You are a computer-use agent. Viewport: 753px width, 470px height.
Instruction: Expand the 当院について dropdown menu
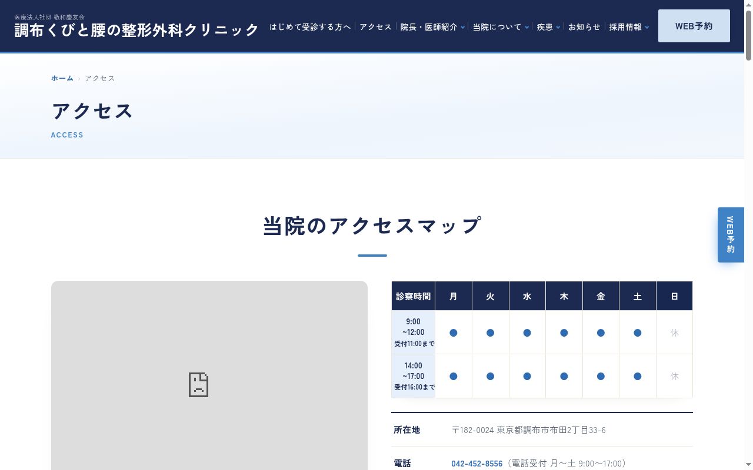coord(501,27)
